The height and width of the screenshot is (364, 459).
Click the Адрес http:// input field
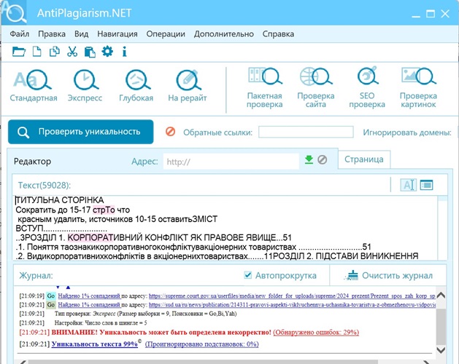pyautogui.click(x=231, y=162)
